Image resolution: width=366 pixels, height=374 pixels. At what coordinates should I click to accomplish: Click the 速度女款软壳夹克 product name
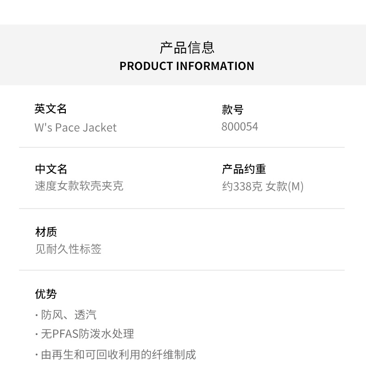[79, 186]
